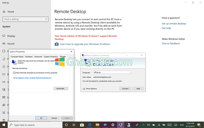
Task: Open Set up remote desktop link
Action: 174,24
